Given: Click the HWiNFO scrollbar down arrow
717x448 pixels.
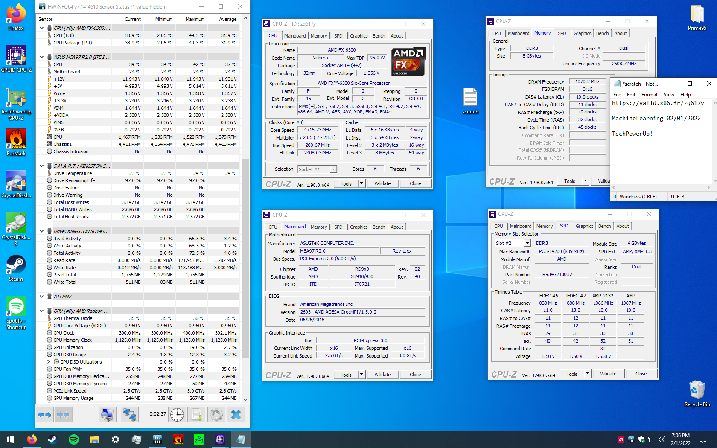Looking at the screenshot, I should (x=245, y=400).
